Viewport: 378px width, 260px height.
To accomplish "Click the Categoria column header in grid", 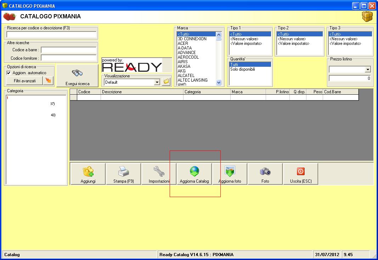I will click(207, 92).
